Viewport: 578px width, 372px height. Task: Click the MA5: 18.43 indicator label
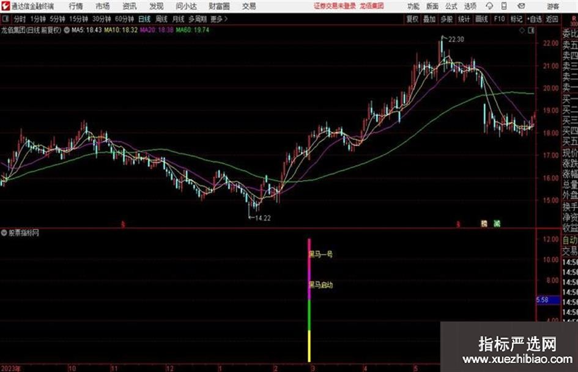point(87,30)
